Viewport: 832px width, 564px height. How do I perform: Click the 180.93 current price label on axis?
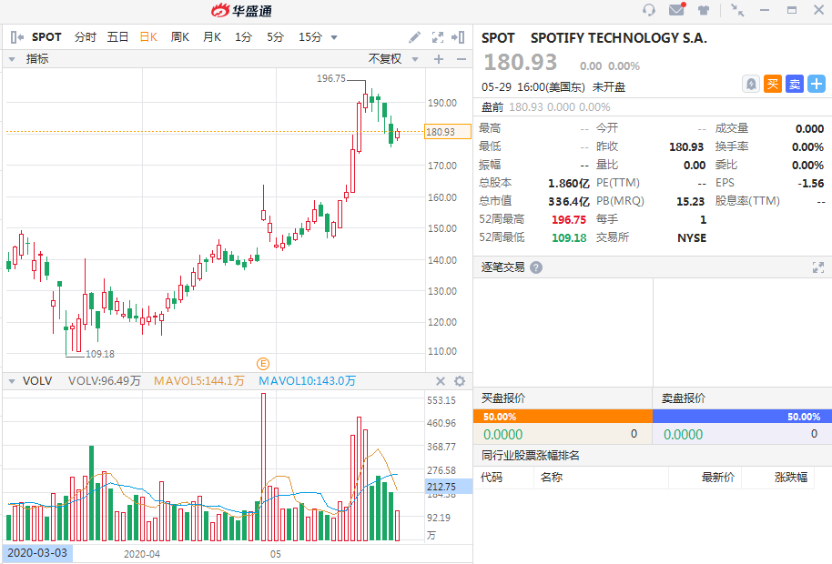(x=448, y=132)
